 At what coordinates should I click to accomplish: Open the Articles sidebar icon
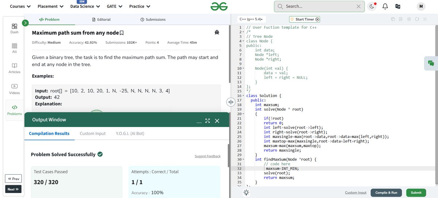tap(14, 68)
